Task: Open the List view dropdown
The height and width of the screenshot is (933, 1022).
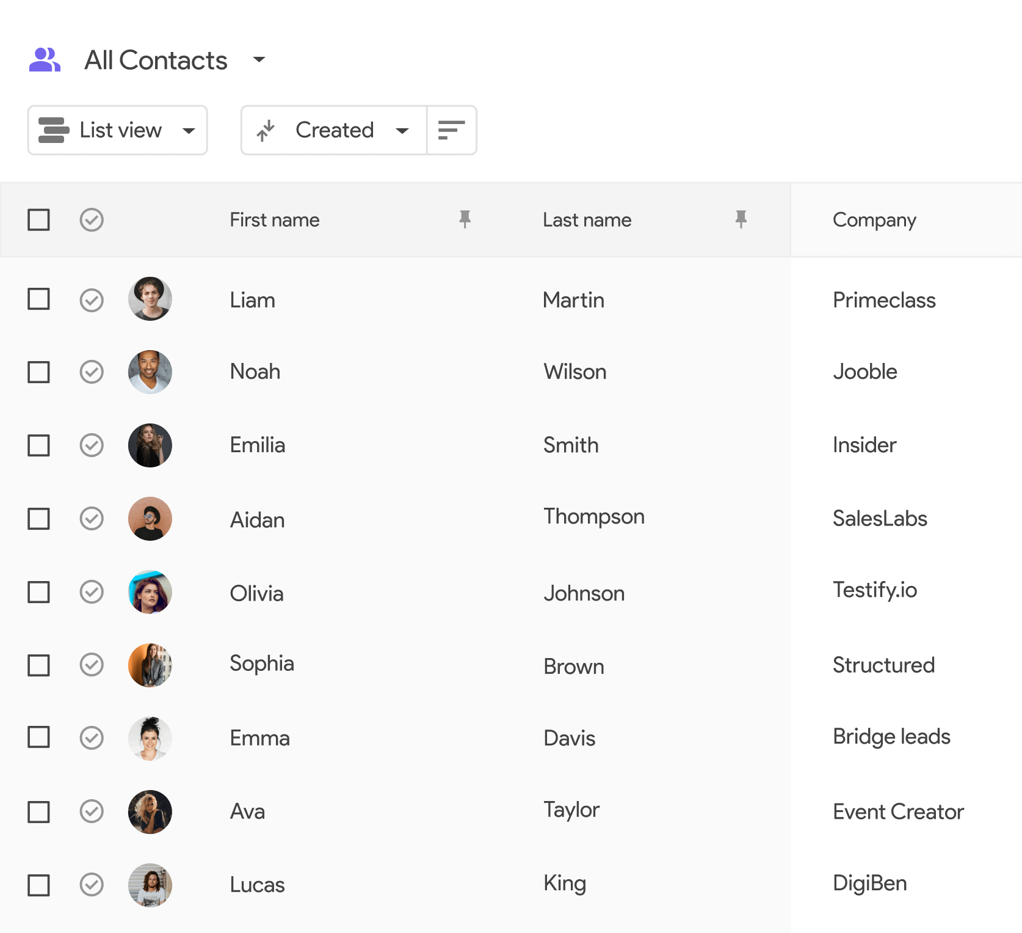Action: coord(118,130)
